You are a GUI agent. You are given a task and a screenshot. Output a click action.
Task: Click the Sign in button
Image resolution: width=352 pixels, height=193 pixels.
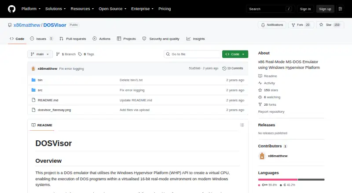click(x=305, y=9)
